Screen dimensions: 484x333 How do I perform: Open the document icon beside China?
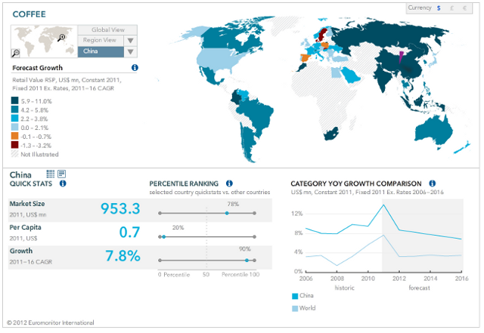click(x=61, y=174)
